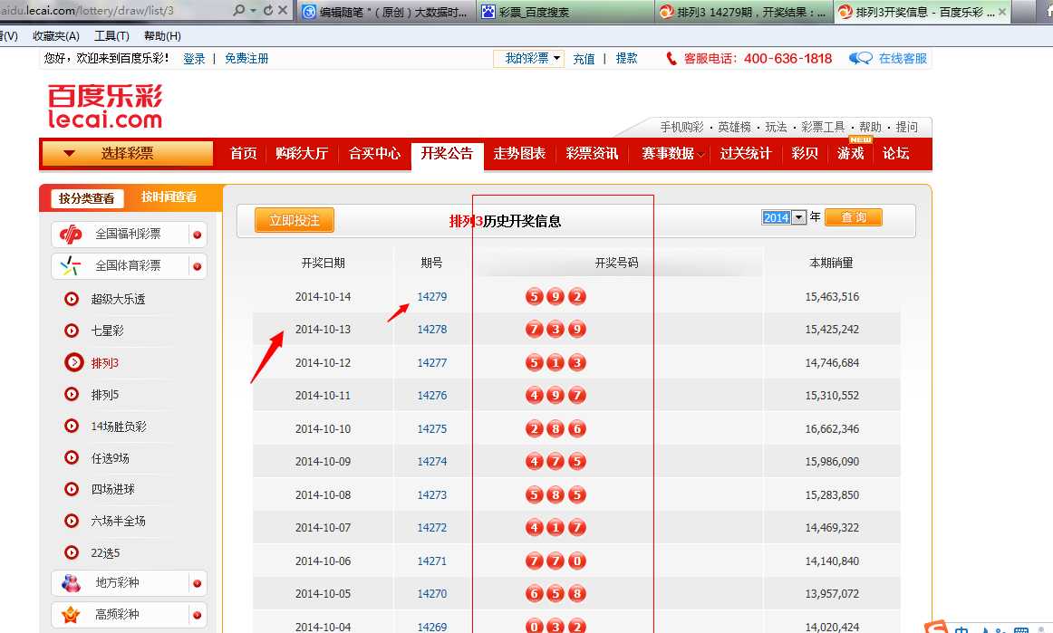Click the red phone icon by 客服电话
The width and height of the screenshot is (1053, 633).
pos(671,58)
